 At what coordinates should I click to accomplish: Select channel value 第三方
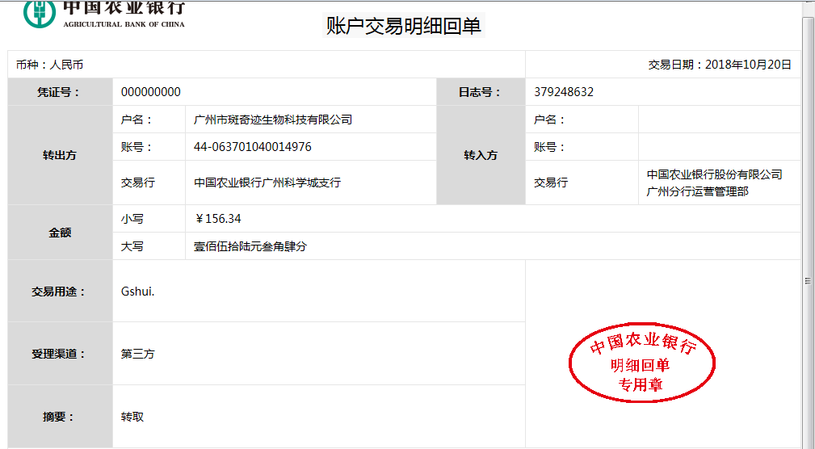tap(138, 354)
